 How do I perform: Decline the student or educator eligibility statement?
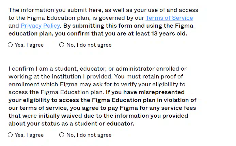(62, 135)
